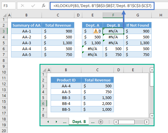Image resolution: width=168 pixels, height=133 pixels.
Task: Click the error warning icon in cell E3
Action: [96, 31]
